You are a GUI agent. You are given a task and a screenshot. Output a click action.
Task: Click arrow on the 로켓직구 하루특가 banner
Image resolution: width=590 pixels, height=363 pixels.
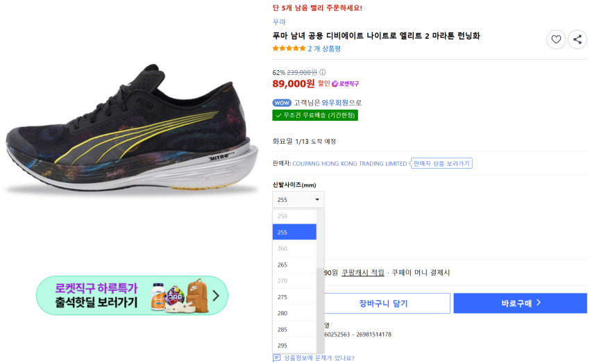pos(216,296)
